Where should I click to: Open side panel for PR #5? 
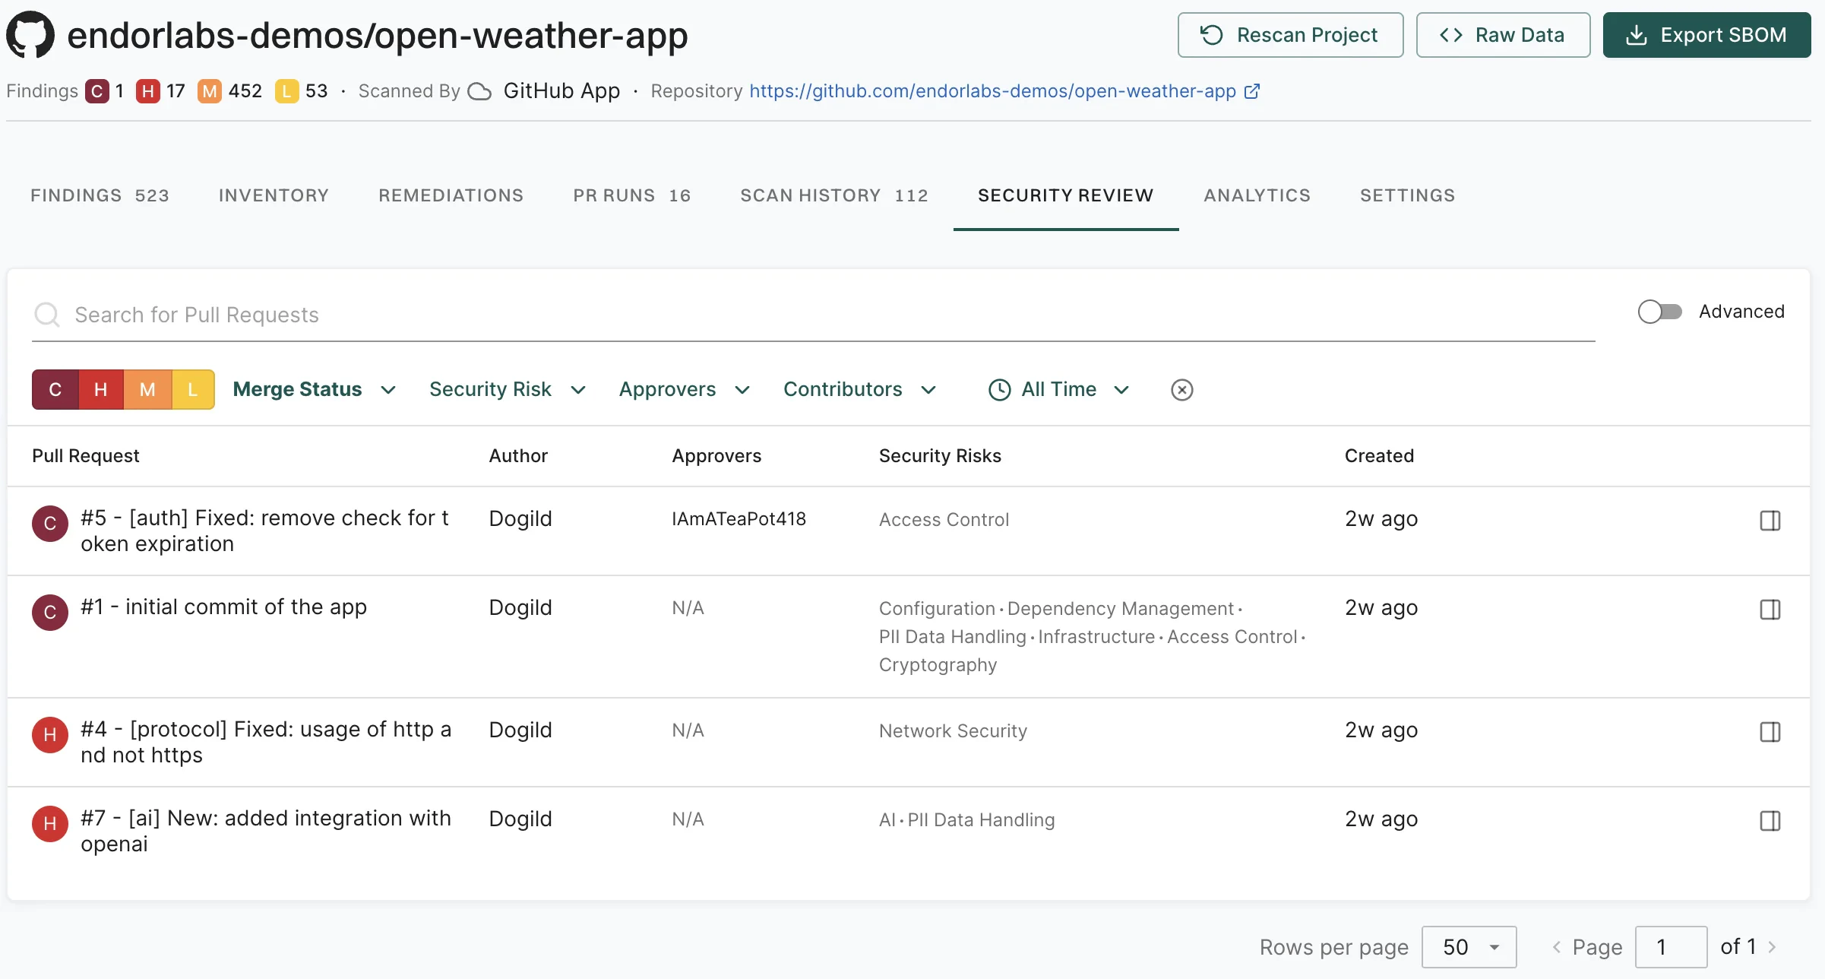point(1770,521)
